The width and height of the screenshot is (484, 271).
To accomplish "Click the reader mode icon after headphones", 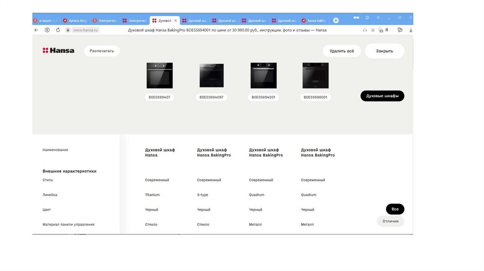I will [x=373, y=30].
